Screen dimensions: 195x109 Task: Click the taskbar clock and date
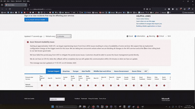[188, 107]
